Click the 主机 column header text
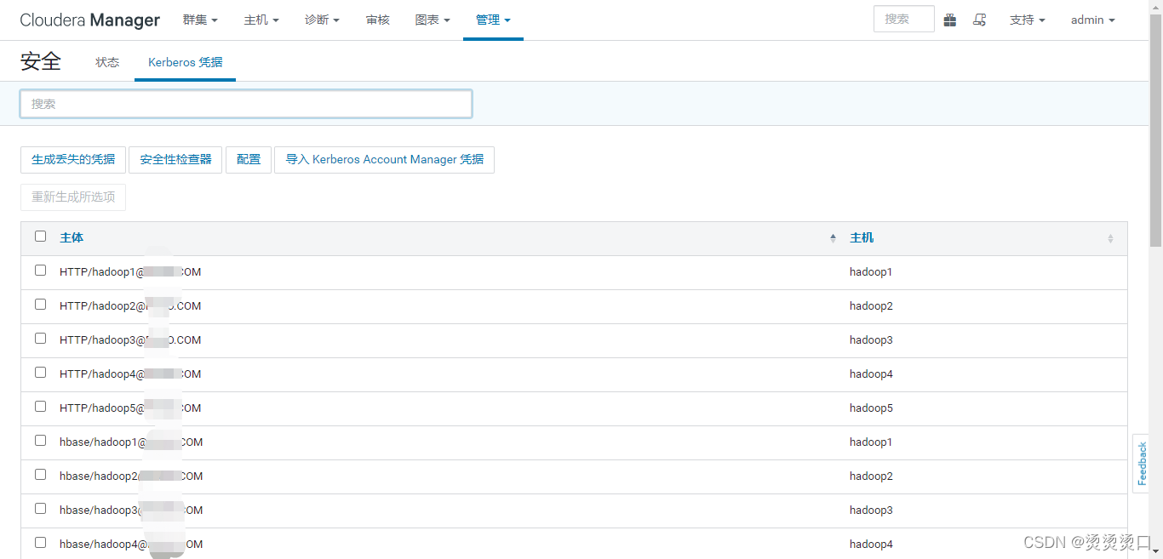This screenshot has width=1163, height=559. click(862, 238)
